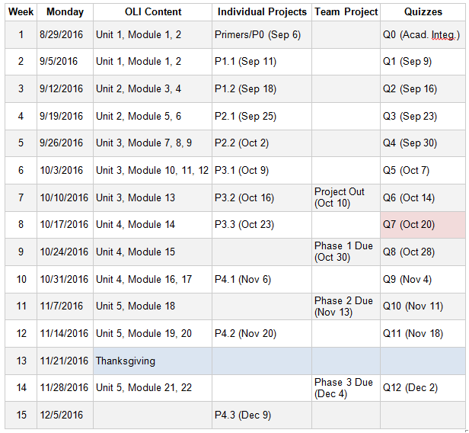
Task: Click the Quizzes column header
Action: click(423, 12)
